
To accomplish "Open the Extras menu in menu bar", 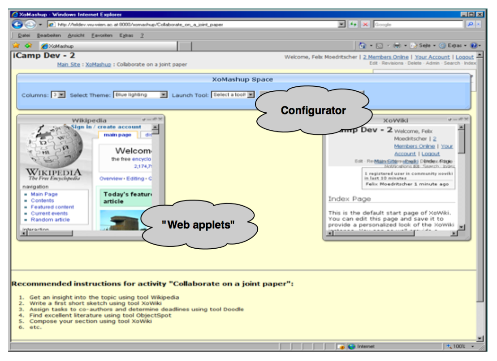I will 126,35.
